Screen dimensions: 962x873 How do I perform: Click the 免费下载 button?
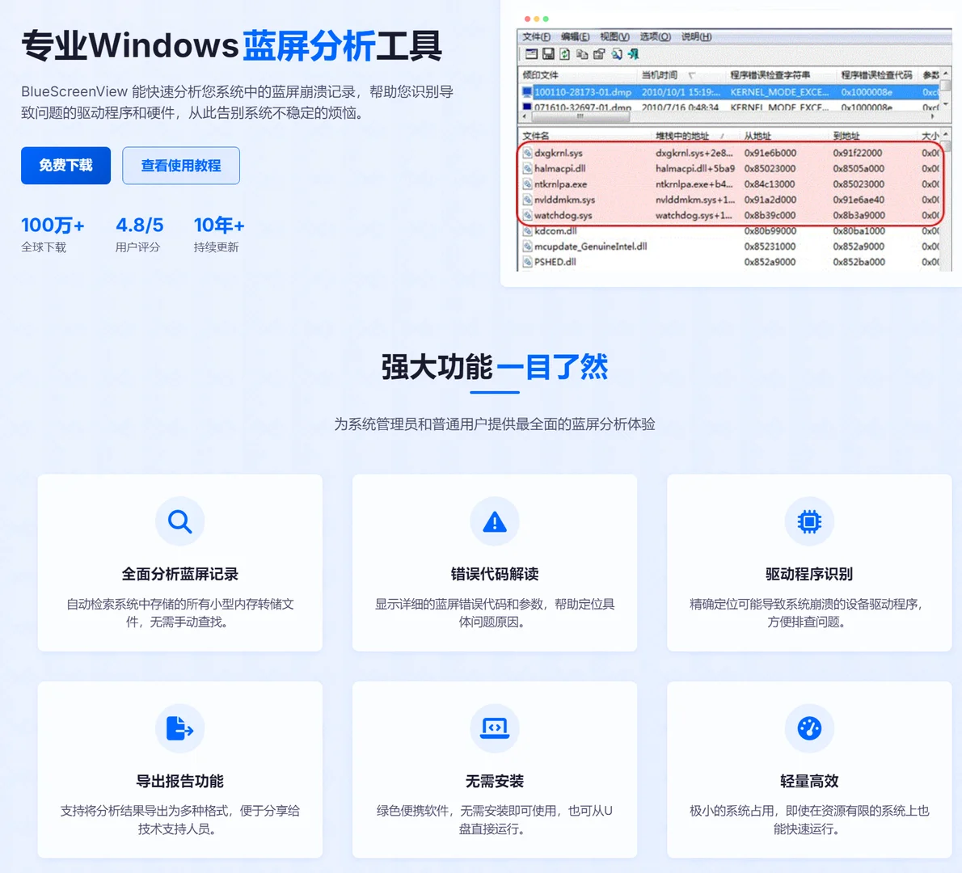tap(65, 165)
